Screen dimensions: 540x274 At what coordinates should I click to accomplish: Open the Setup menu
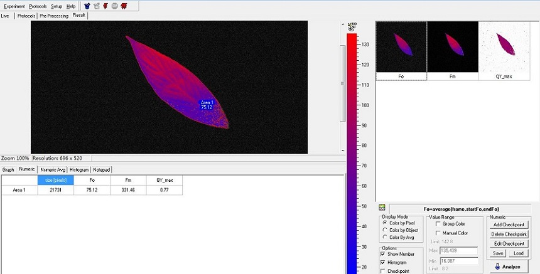[57, 6]
